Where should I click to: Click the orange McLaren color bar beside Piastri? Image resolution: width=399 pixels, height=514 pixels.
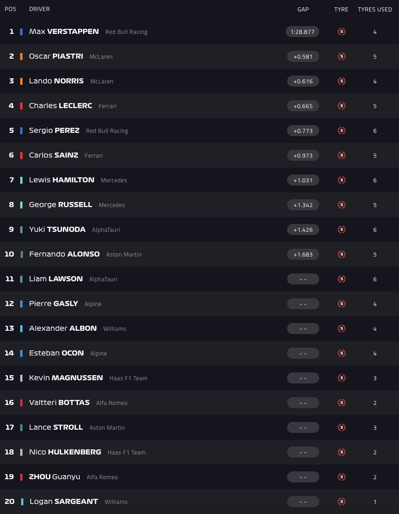(22, 56)
